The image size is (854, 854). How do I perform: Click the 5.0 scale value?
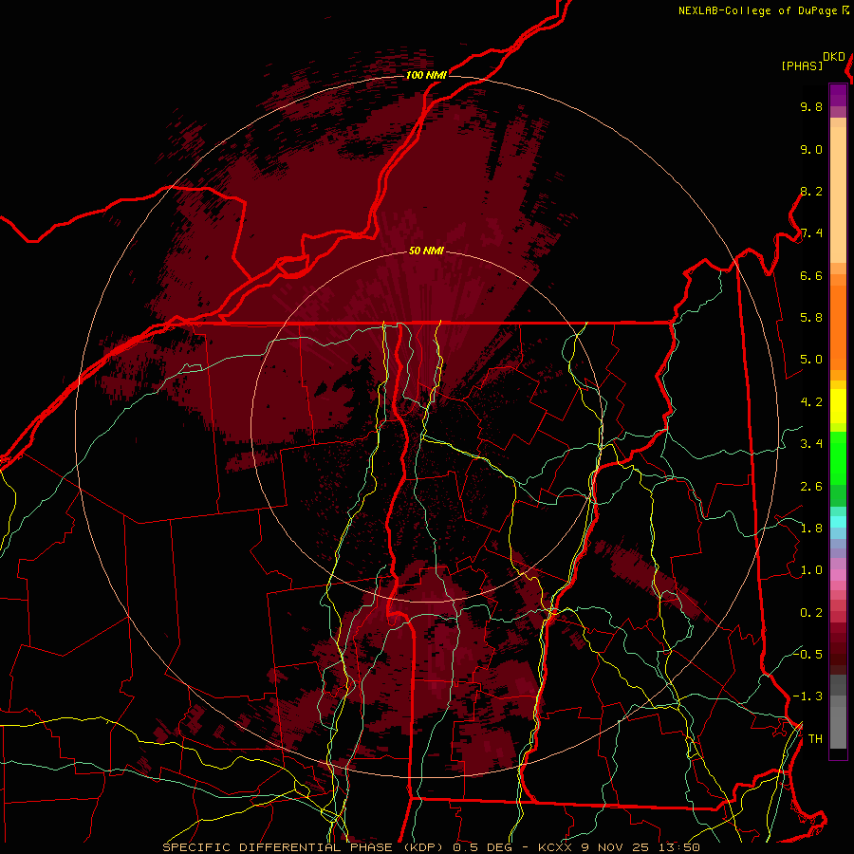[x=811, y=360]
